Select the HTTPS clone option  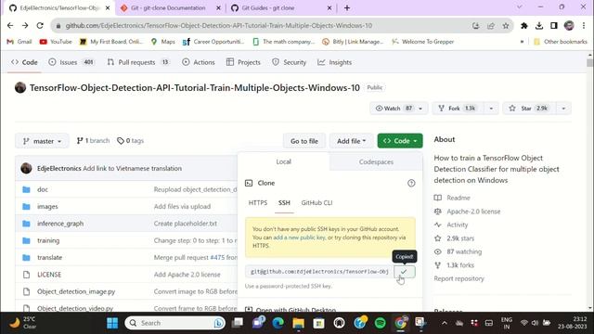point(258,203)
